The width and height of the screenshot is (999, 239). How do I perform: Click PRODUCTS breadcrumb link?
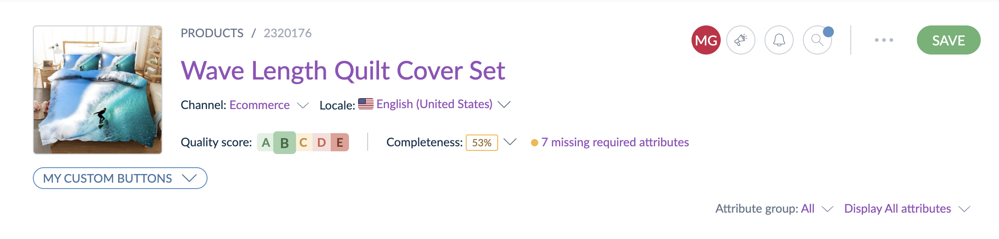click(x=212, y=33)
